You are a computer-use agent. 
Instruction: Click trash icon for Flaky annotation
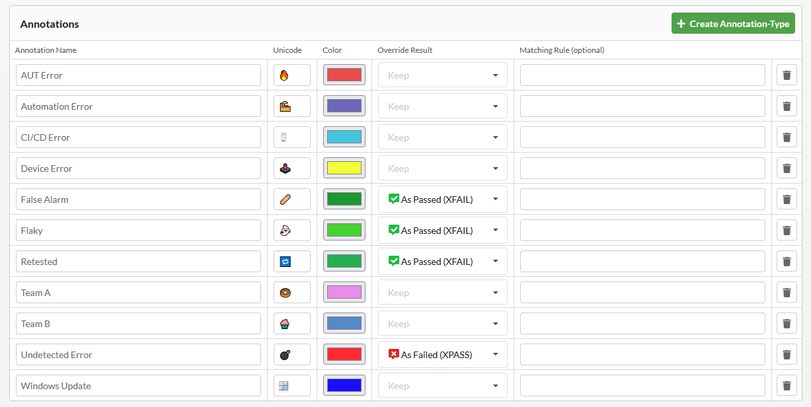click(x=787, y=231)
